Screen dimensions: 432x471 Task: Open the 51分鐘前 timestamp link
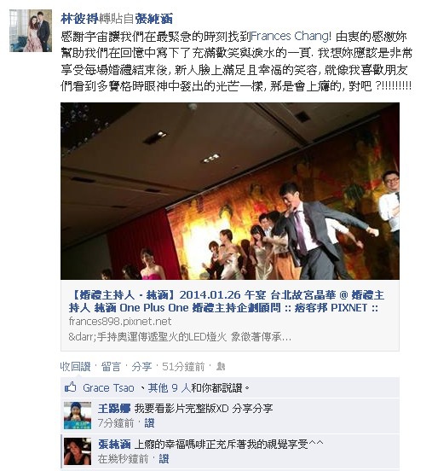(183, 366)
